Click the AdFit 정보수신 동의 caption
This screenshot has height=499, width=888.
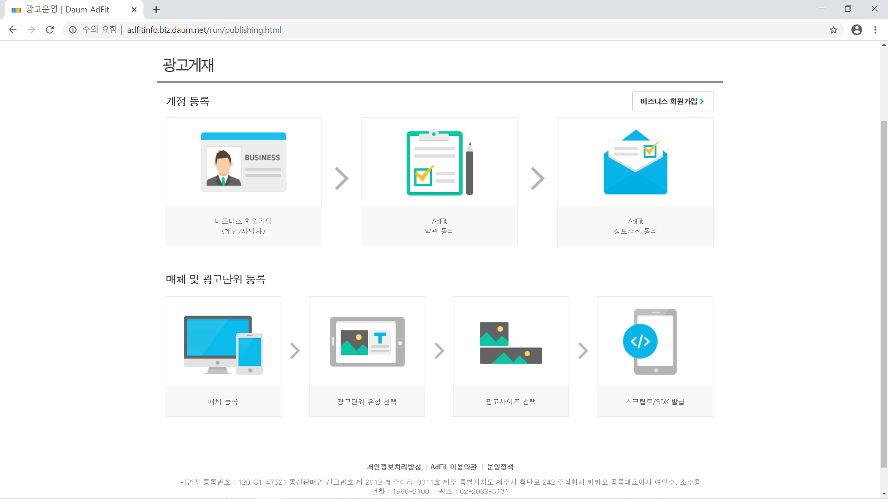pos(635,226)
